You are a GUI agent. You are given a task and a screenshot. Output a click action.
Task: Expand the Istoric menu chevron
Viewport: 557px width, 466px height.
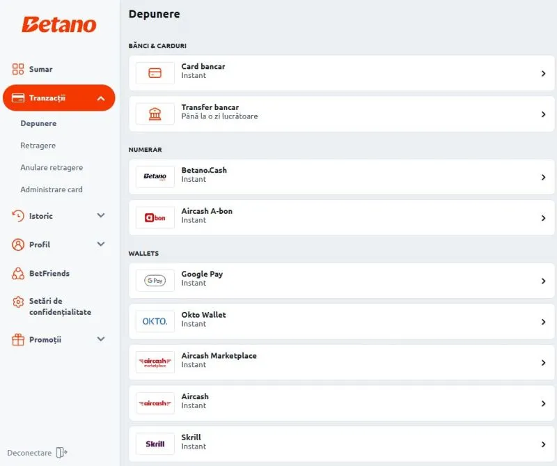point(101,215)
